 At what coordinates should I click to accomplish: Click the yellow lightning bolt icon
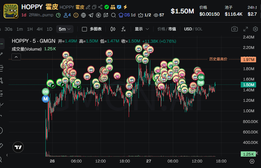click(x=126, y=7)
